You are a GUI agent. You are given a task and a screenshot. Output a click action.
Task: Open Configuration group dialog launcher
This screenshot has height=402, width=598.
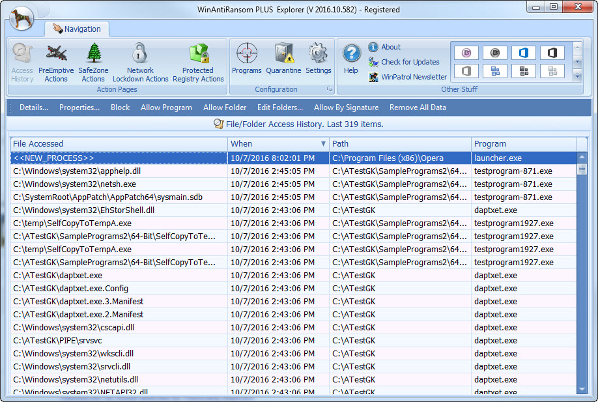(x=329, y=89)
